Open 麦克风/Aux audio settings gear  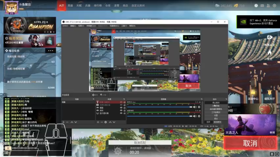(199, 107)
